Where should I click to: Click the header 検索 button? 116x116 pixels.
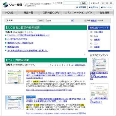(x=84, y=3)
